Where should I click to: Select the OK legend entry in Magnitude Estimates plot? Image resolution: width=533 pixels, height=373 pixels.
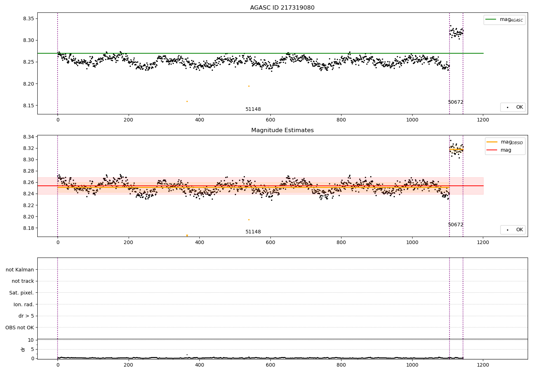pos(513,230)
